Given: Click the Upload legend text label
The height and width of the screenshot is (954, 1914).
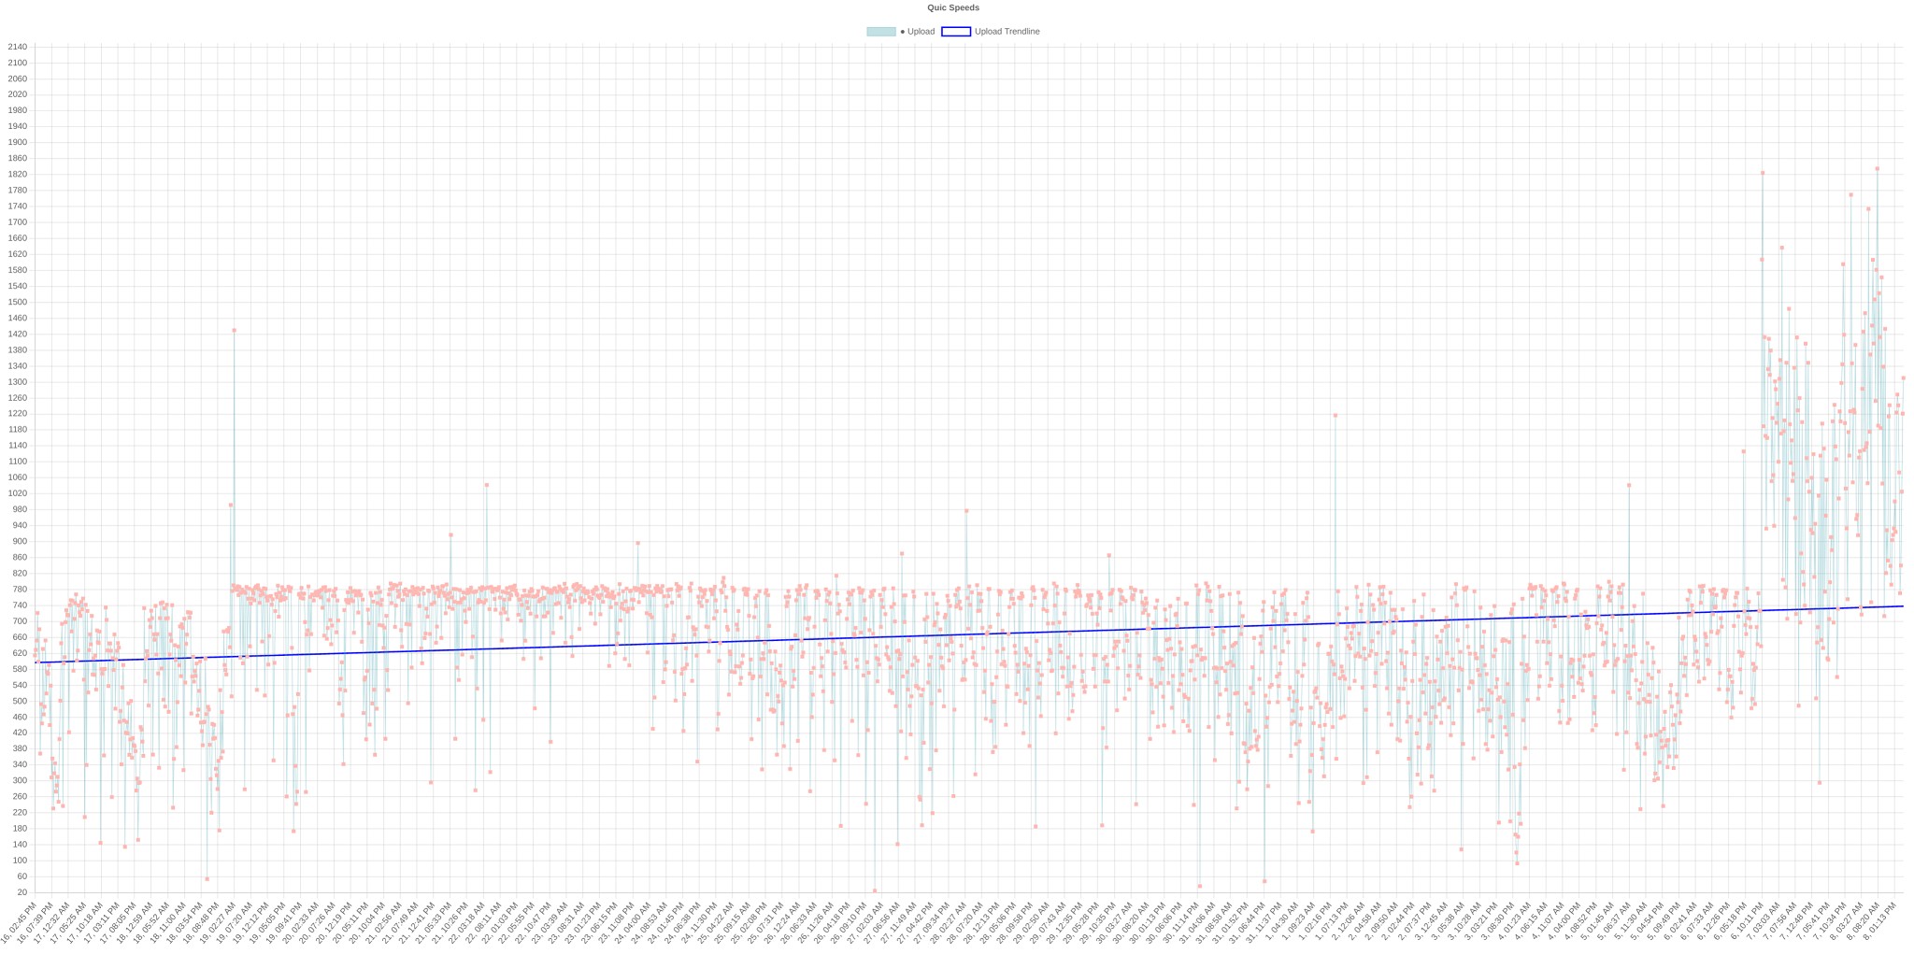Looking at the screenshot, I should [921, 32].
